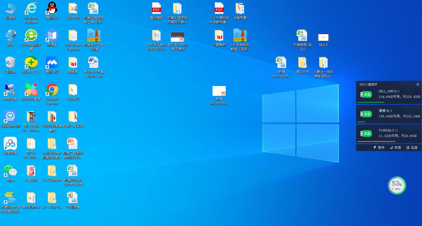Screen dimensions: 422x226
Task: Select the 新建 Microsoft Excel worksheet icon
Action: click(x=281, y=67)
